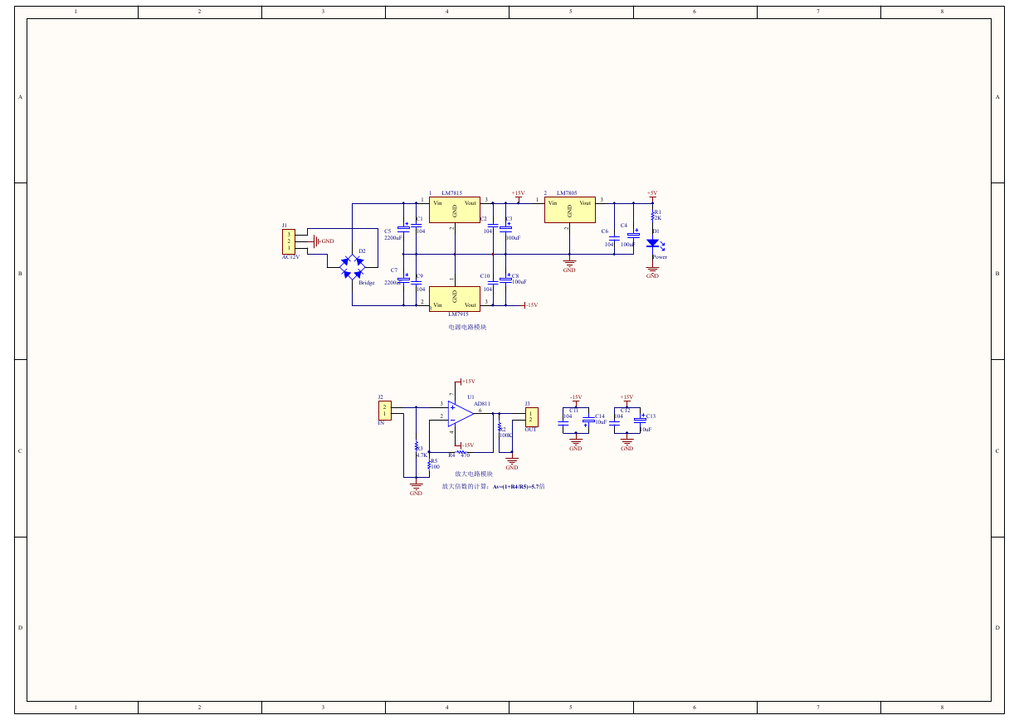The image size is (1019, 720).
Task: Select capacitor C13 10uF symbol
Action: pyautogui.click(x=640, y=420)
